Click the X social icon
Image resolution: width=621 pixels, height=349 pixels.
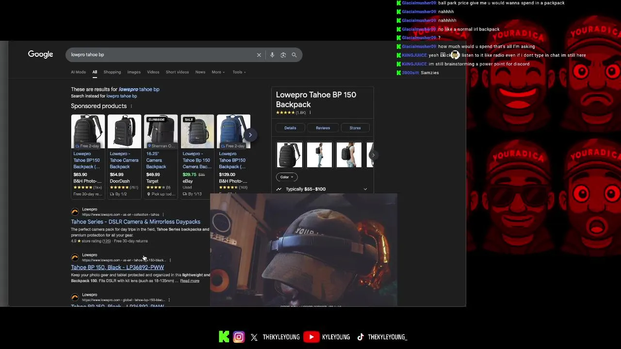tap(254, 337)
